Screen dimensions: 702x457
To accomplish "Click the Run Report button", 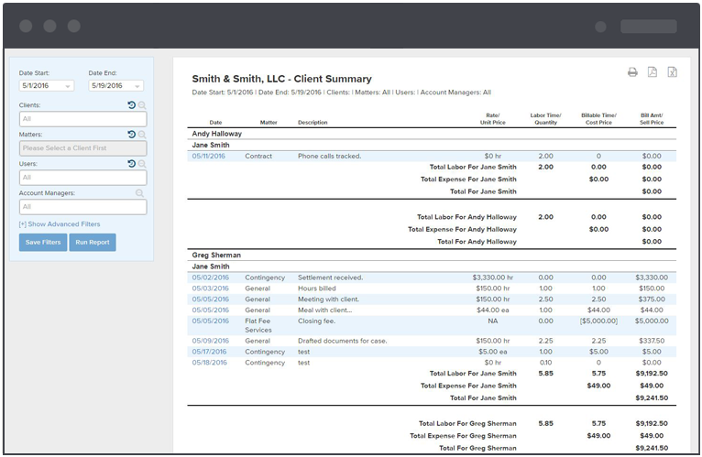I will pyautogui.click(x=93, y=242).
